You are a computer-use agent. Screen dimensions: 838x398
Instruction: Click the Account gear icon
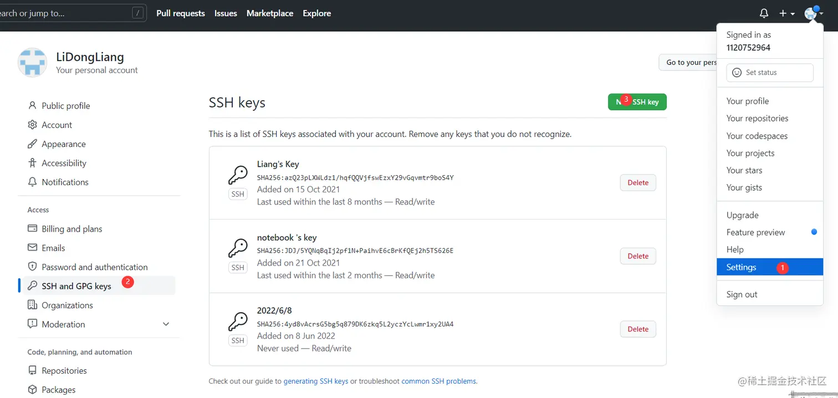[32, 125]
